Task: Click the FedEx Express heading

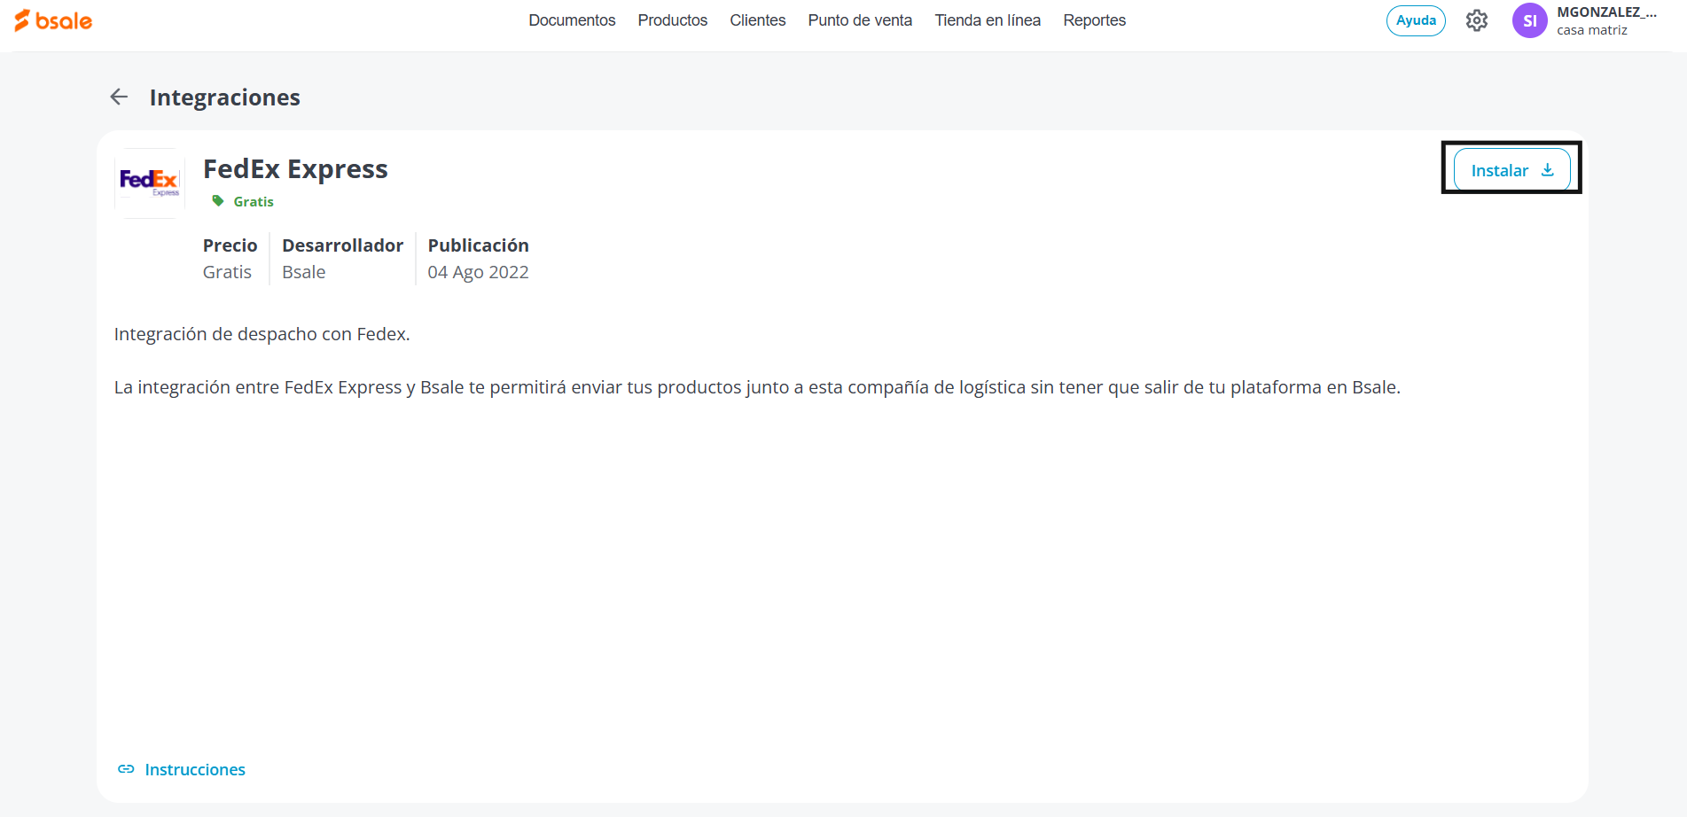Action: point(295,168)
